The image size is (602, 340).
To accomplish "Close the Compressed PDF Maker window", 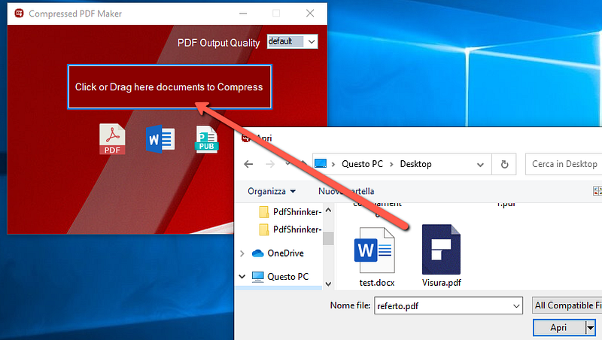I will coord(310,14).
